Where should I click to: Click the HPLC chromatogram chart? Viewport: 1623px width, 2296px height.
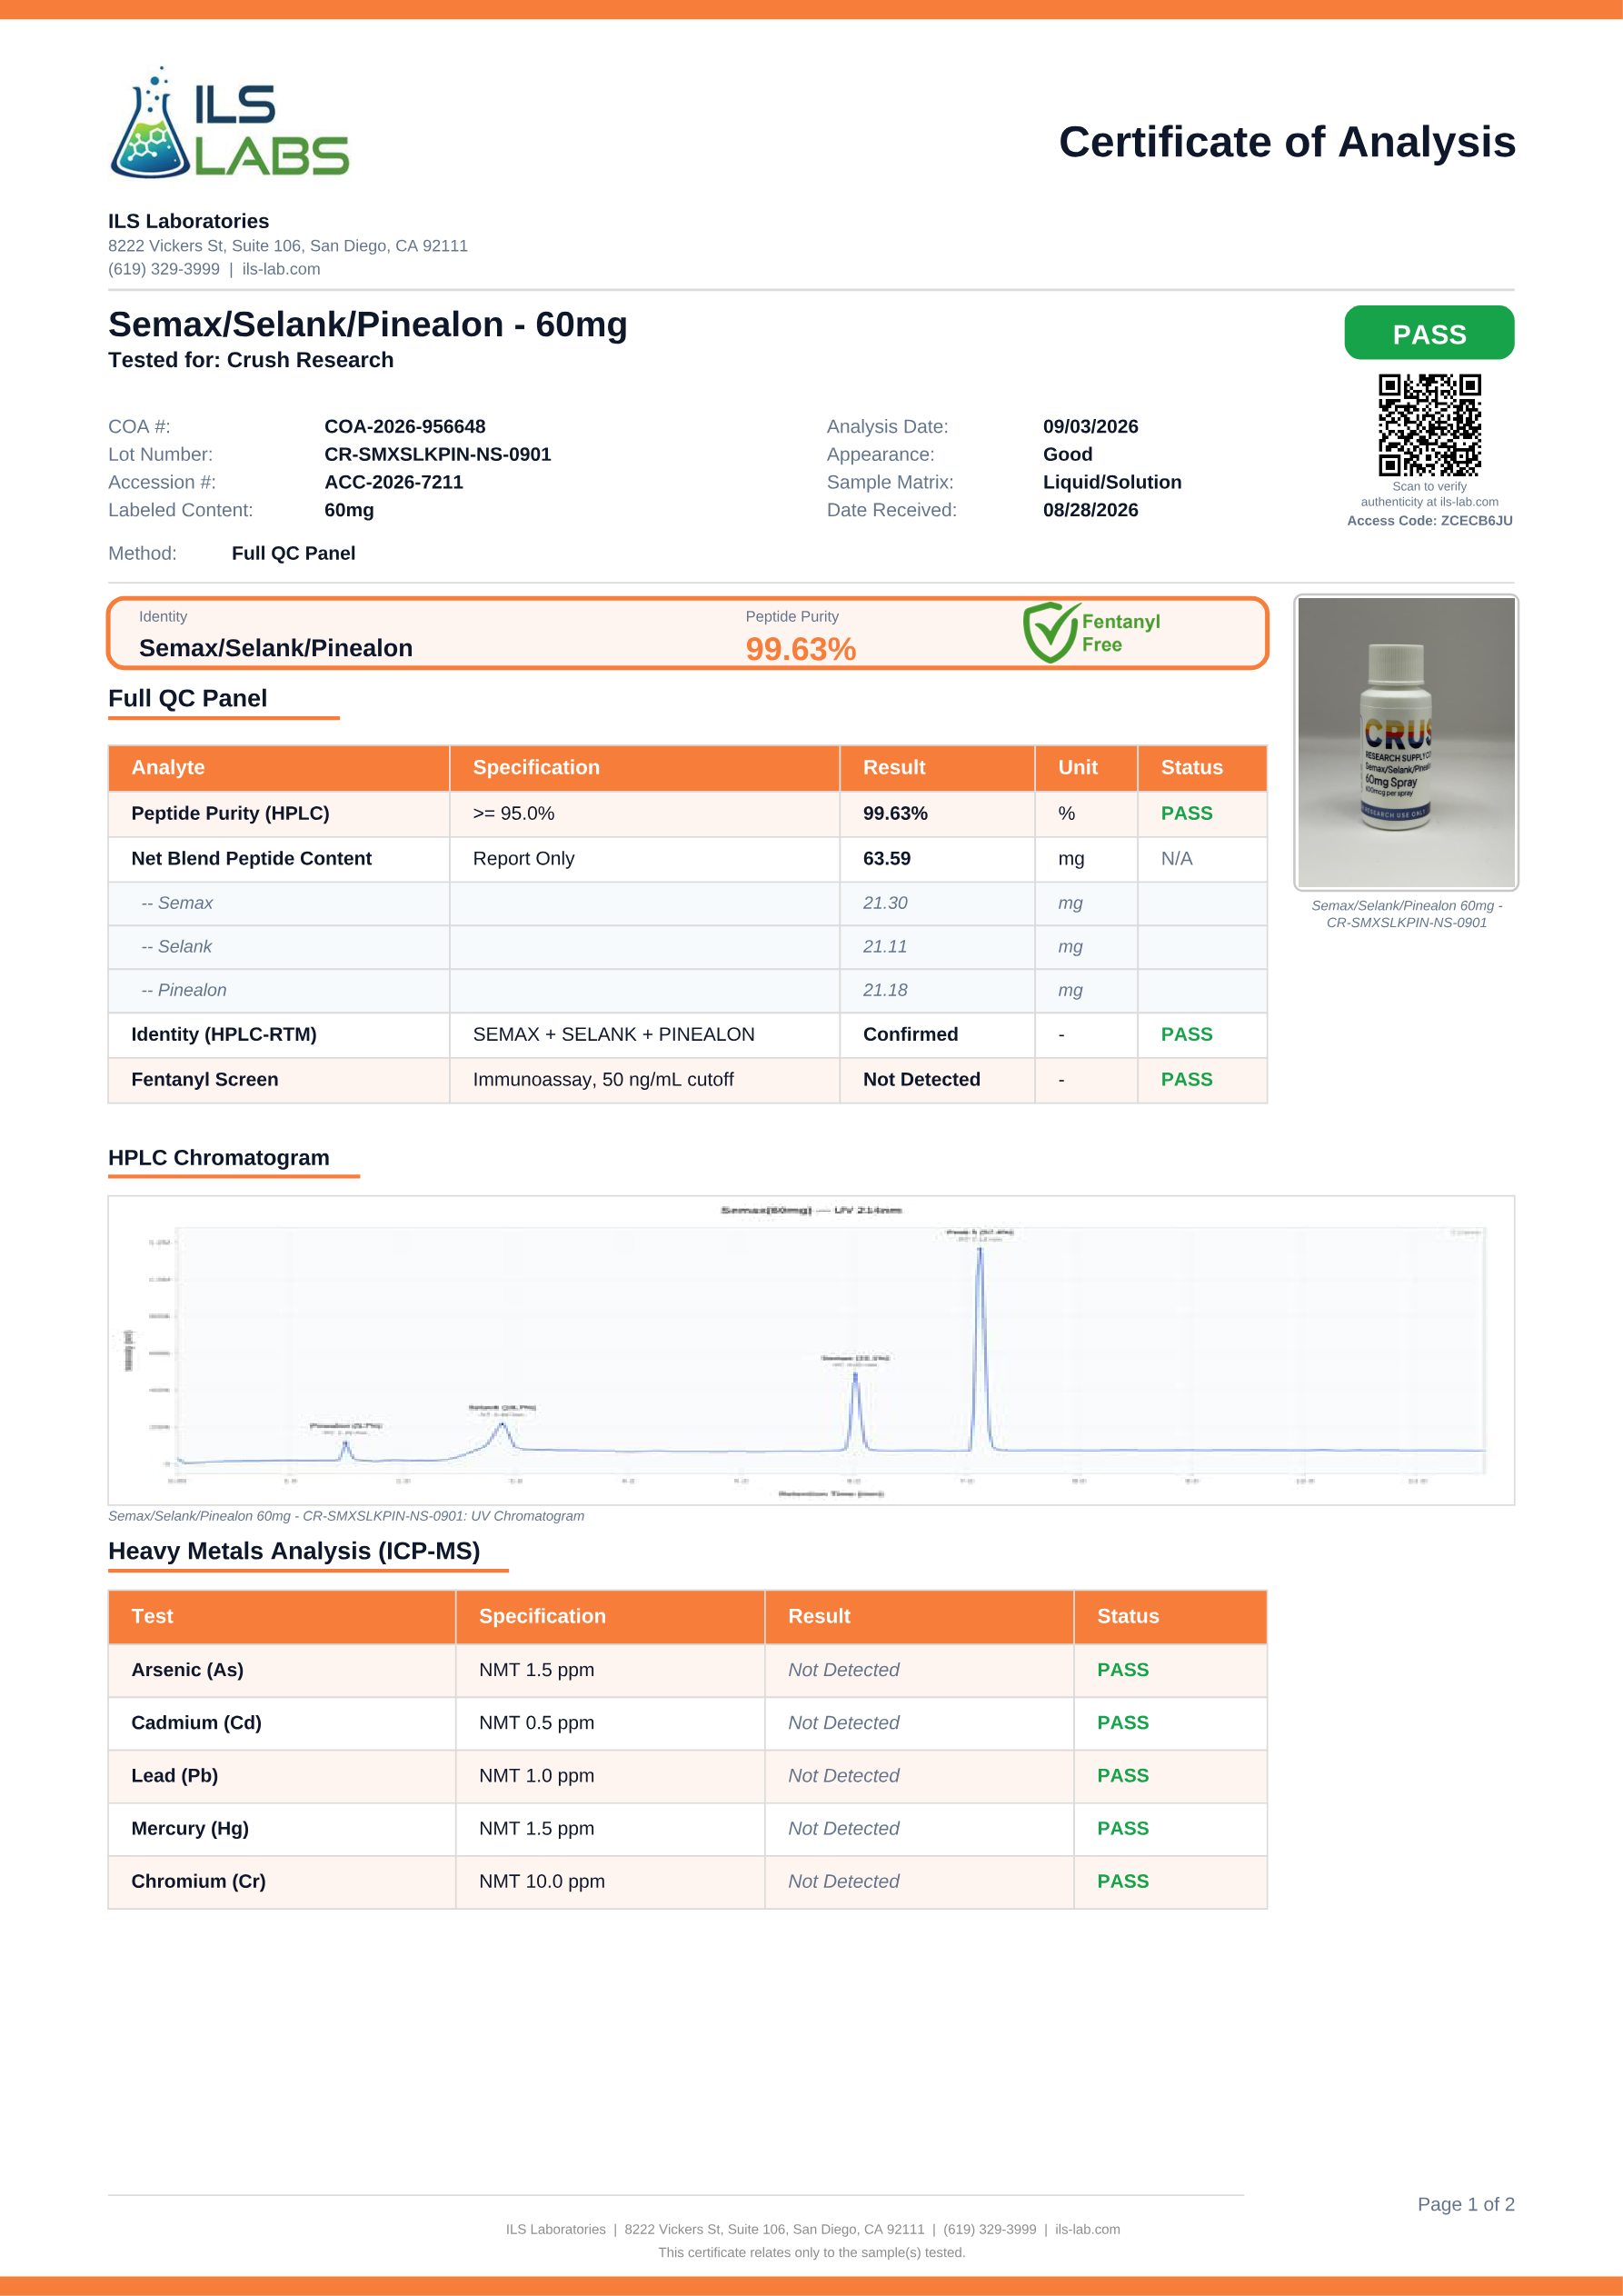point(811,1350)
